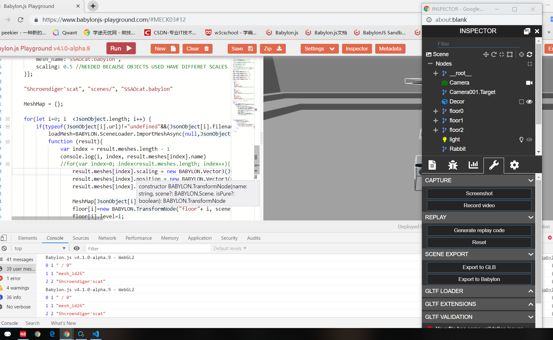The image size is (553, 340).
Task: Enable the scale gizmo in Inspector scene row
Action: 502,54
